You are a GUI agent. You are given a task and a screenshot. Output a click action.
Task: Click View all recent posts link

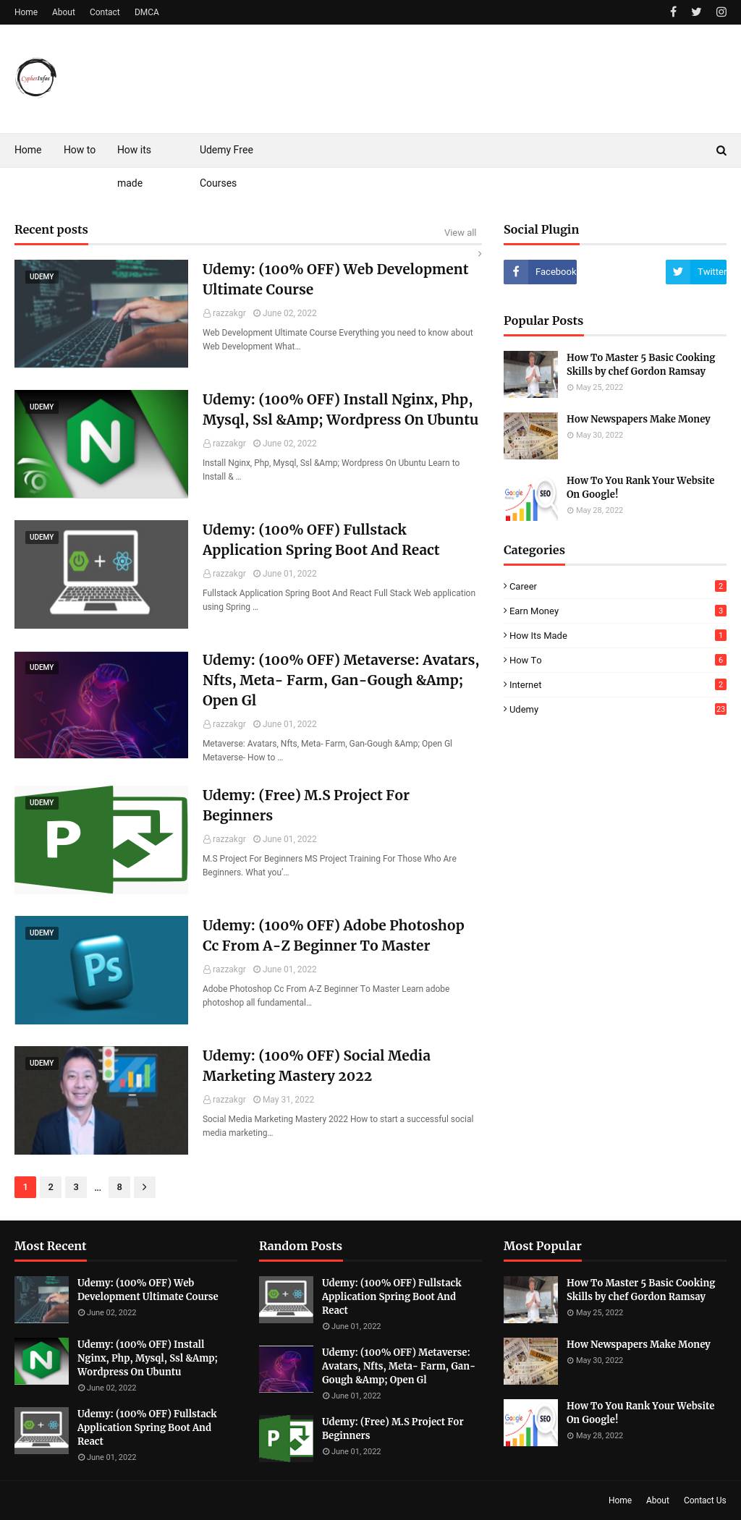coord(460,233)
